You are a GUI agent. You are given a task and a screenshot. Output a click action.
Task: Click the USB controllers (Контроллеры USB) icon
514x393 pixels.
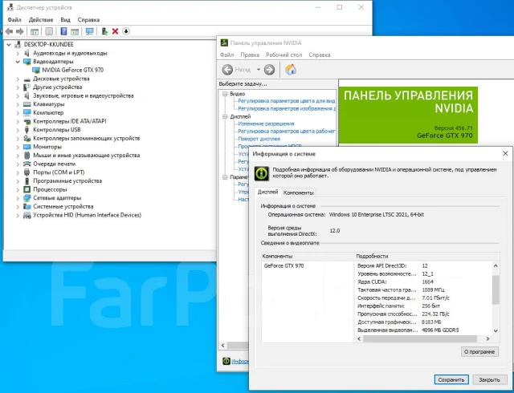click(27, 130)
